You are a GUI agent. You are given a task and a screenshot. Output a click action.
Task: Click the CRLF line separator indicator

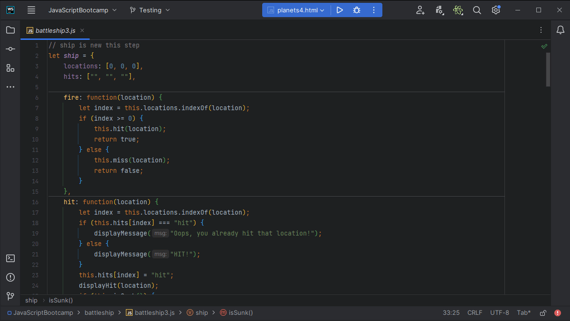tap(475, 312)
